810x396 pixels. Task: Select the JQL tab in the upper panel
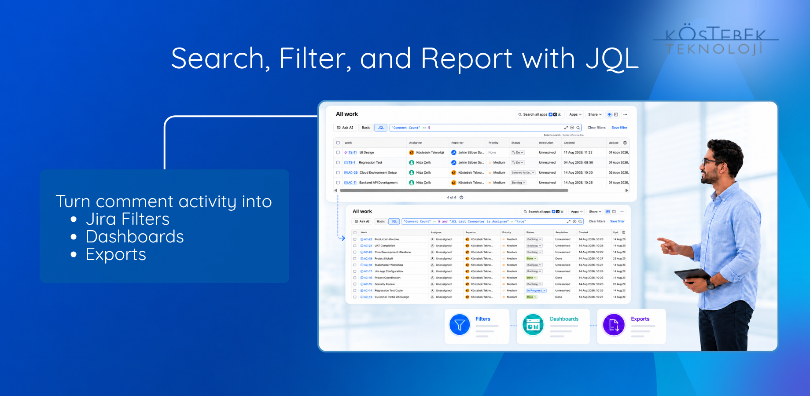(381, 128)
